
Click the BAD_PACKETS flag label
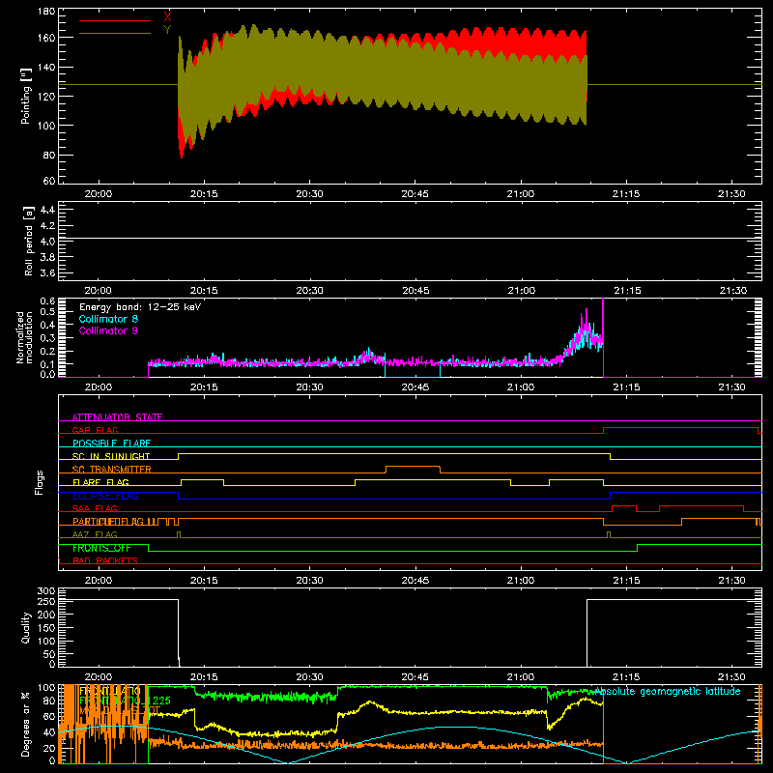[105, 560]
